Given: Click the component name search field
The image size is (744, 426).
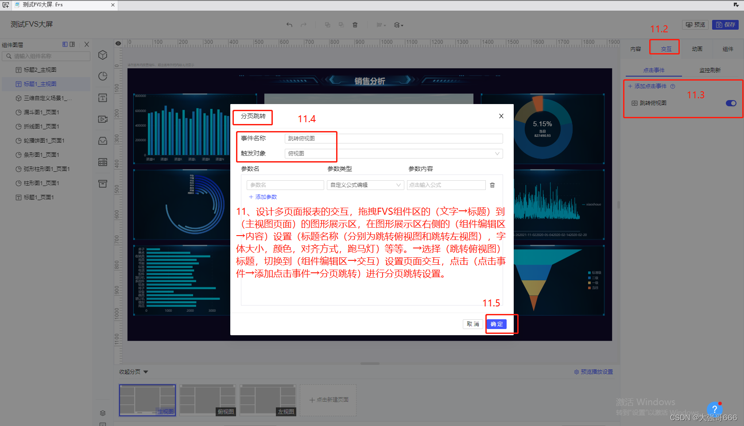Looking at the screenshot, I should [46, 56].
